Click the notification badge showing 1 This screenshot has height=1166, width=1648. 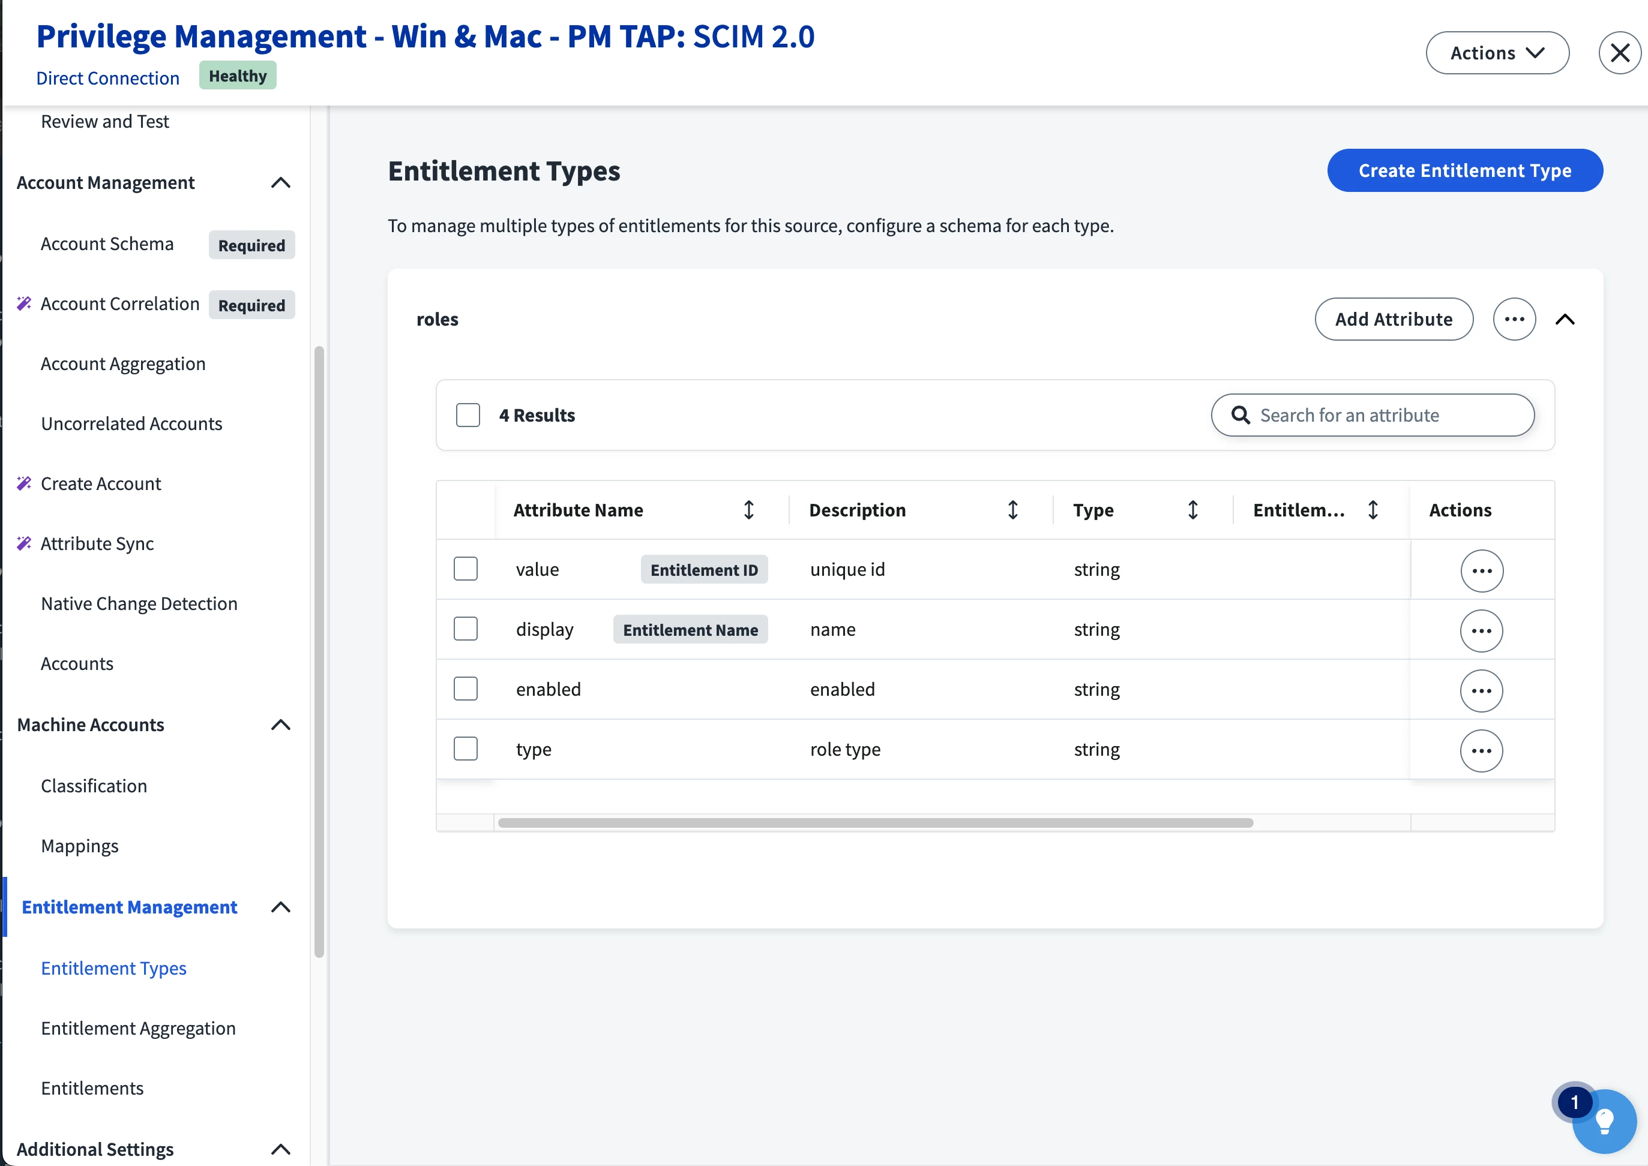click(x=1575, y=1102)
